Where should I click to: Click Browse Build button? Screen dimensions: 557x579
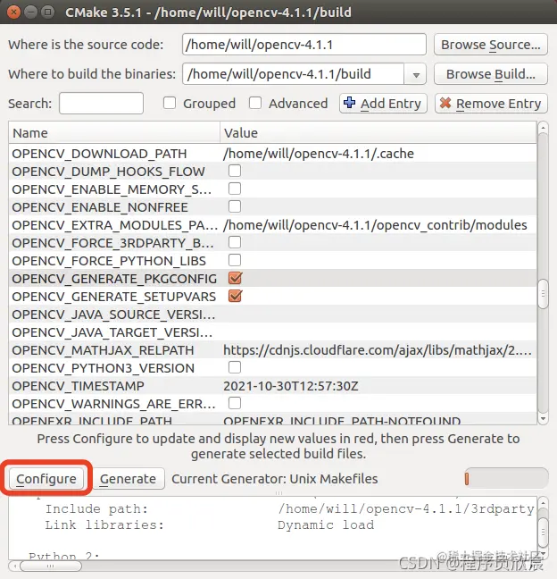click(491, 74)
